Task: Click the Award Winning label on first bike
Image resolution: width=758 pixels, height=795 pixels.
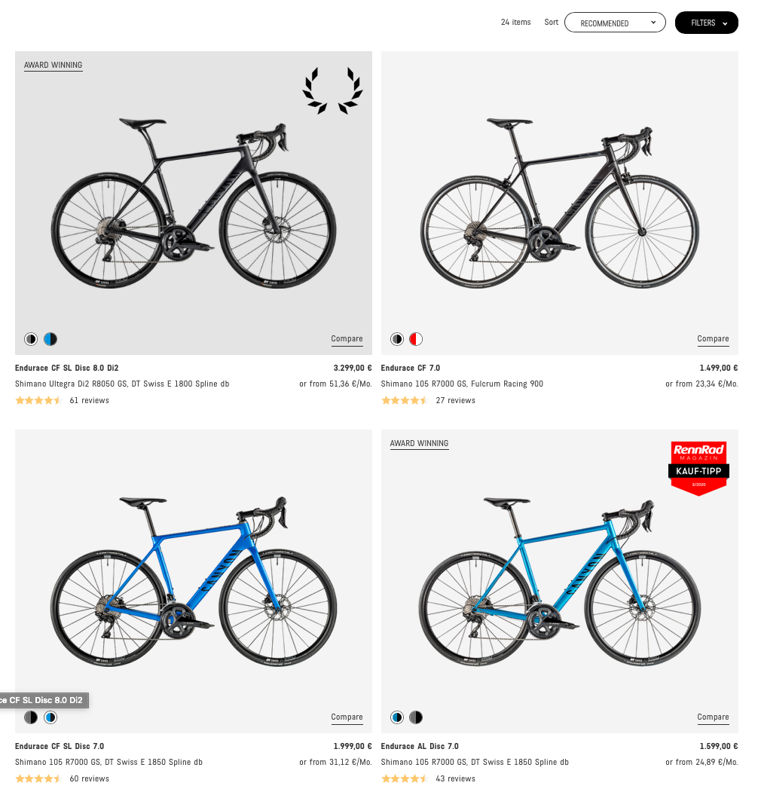Action: pos(53,65)
